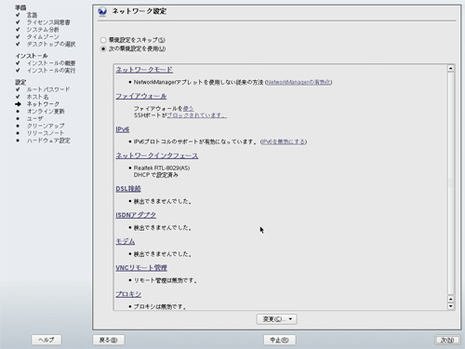Click the インストールの実行 step in sidebar

(x=51, y=71)
